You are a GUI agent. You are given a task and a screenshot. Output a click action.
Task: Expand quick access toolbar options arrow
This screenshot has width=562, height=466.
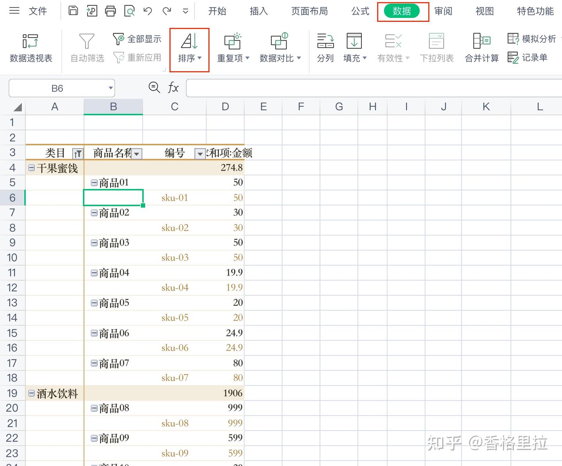[x=185, y=11]
